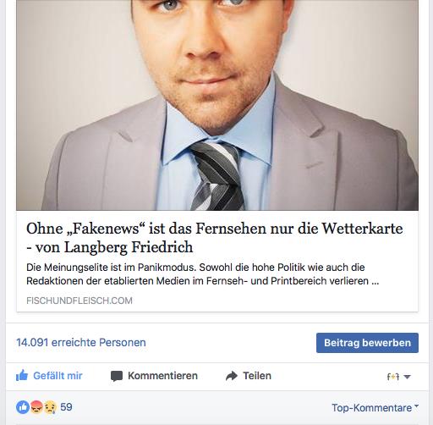Screen dimensions: 433x425
Task: Open the 14.091 erreichte Personen link
Action: [81, 342]
